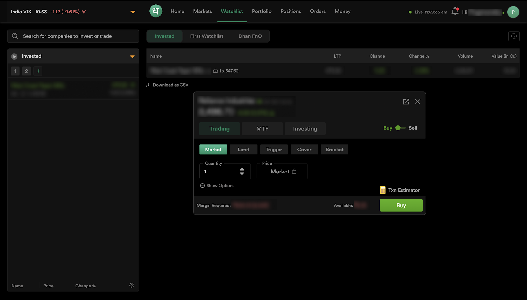
Task: Increase order quantity with up arrow
Action: click(242, 169)
